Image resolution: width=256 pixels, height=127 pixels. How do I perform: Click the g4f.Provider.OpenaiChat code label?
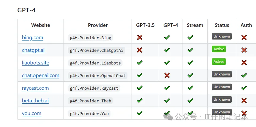[x=98, y=75]
